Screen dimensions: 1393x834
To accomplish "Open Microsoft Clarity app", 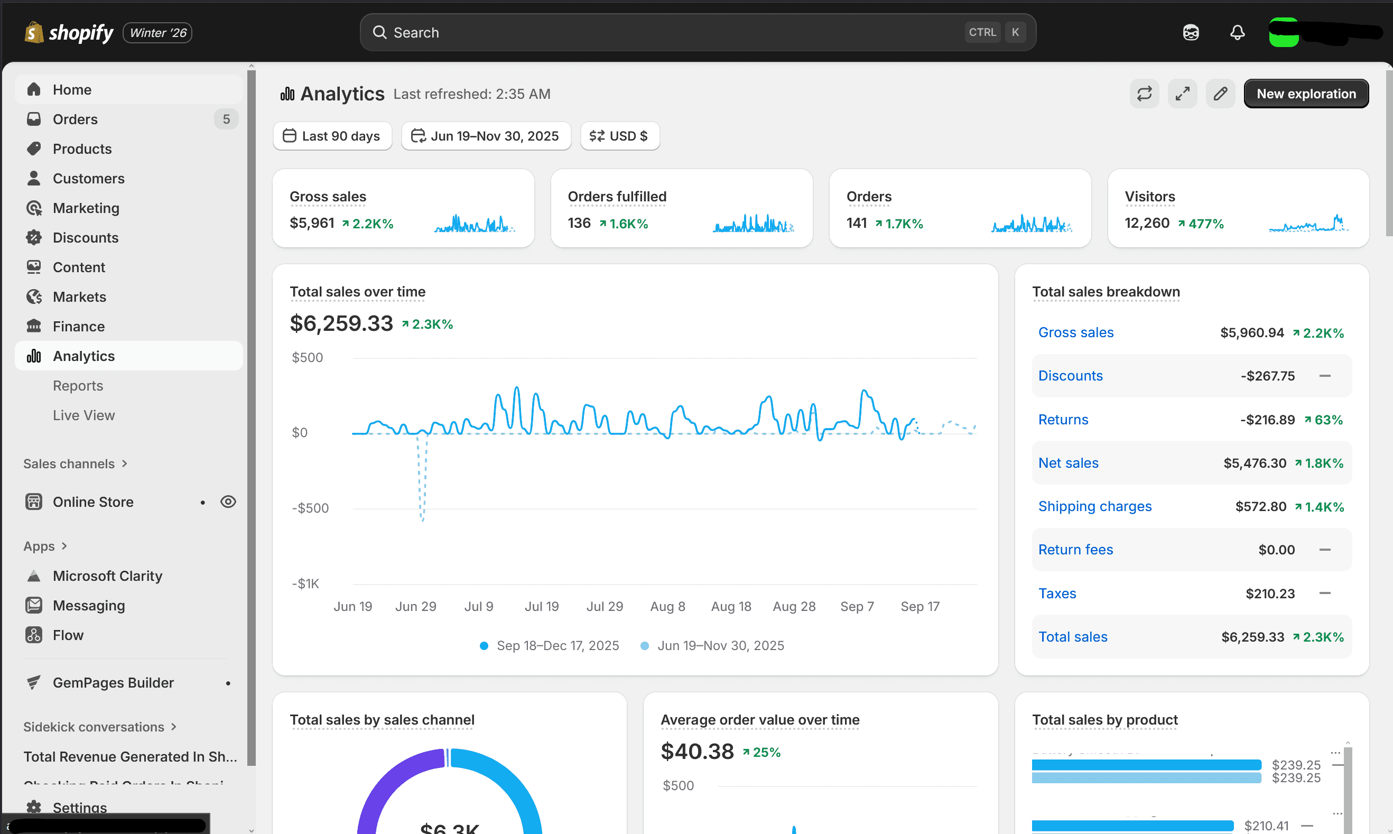I will click(x=107, y=576).
